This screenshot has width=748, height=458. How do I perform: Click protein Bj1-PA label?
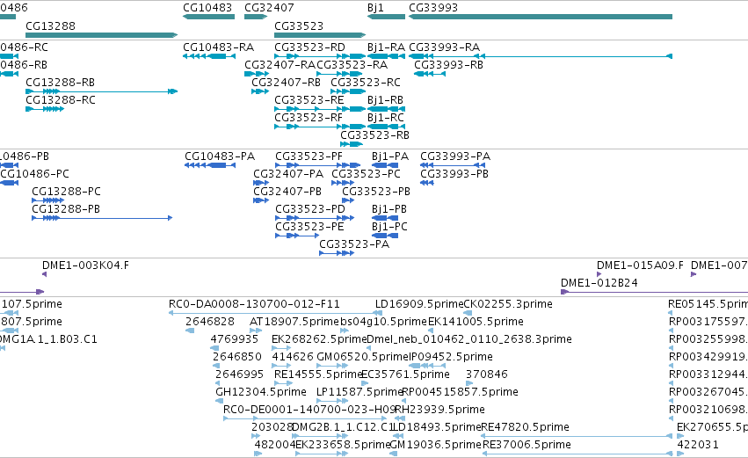(x=390, y=156)
